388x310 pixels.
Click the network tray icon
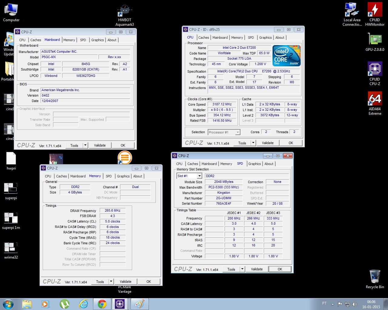click(x=347, y=304)
